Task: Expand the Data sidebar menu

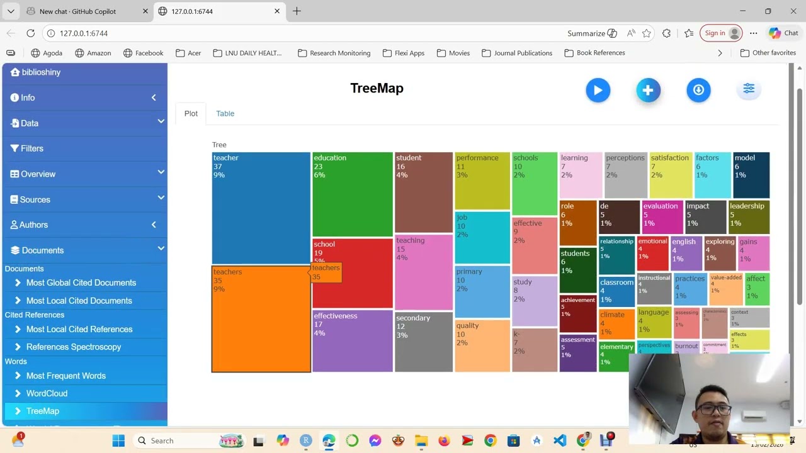Action: pos(84,123)
